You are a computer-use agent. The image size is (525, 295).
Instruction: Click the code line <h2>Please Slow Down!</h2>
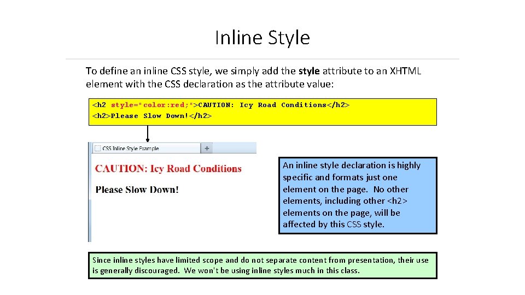pyautogui.click(x=152, y=116)
